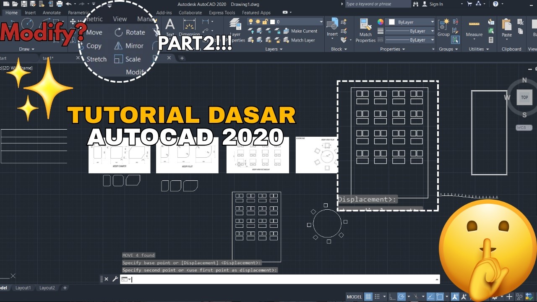Click the layer 0 white color square

pyautogui.click(x=272, y=22)
